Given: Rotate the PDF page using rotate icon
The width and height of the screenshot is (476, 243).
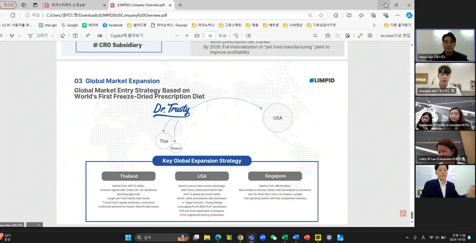Looking at the screenshot, I should 236,36.
